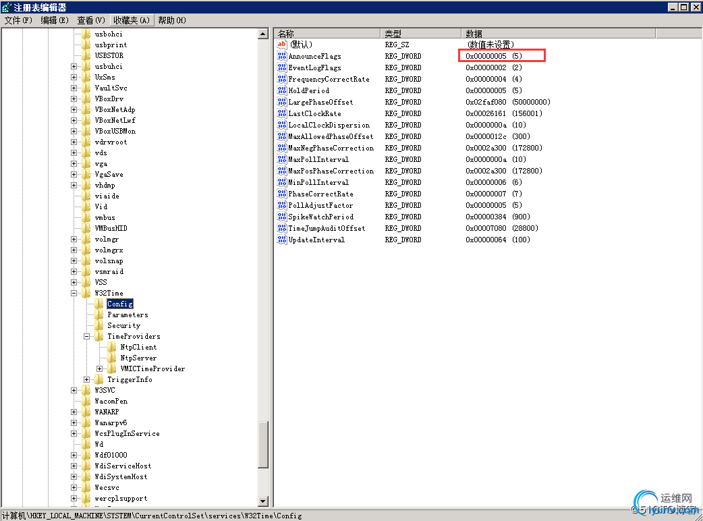Viewport: 703px width, 521px height.
Task: Click the PollAdjustFactor DWORD value icon
Action: 281,205
